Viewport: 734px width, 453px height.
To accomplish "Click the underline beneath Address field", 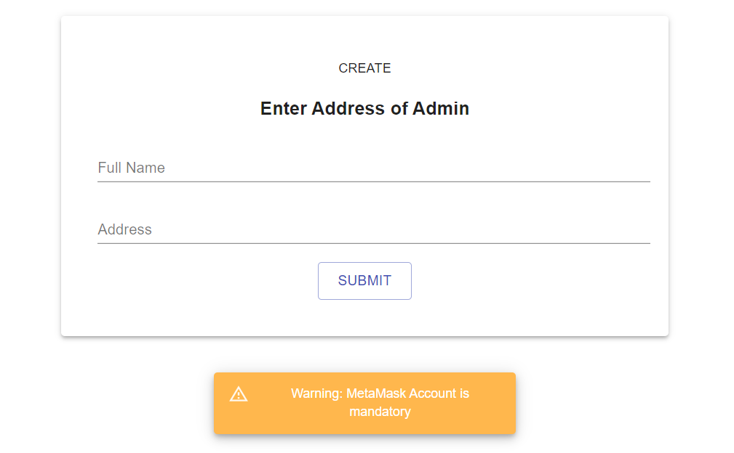I will point(374,243).
